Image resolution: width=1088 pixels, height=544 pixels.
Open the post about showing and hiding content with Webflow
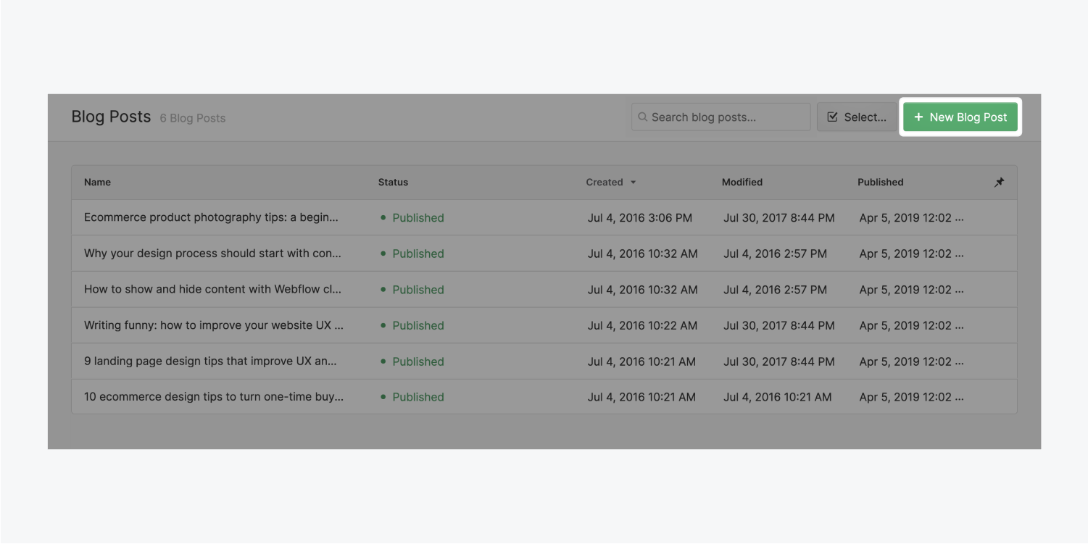[x=214, y=289]
